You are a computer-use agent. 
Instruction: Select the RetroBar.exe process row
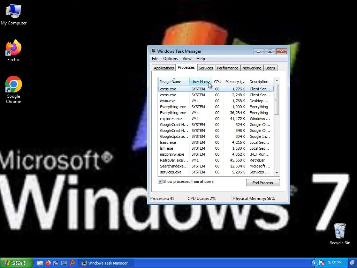click(x=216, y=160)
